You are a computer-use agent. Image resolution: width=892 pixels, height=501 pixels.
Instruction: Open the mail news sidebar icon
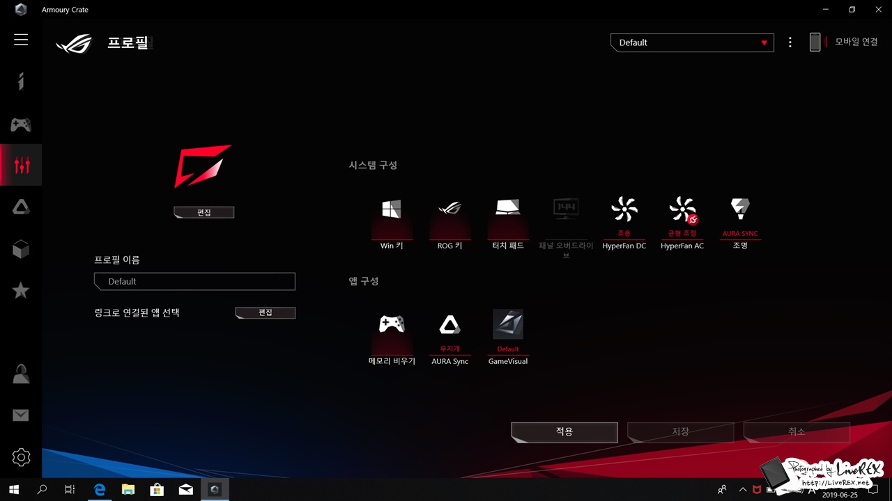(x=21, y=415)
